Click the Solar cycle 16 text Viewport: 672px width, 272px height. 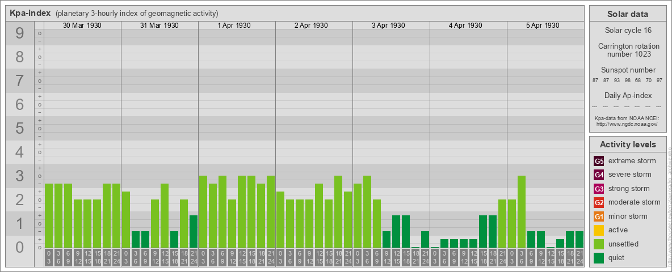[628, 31]
